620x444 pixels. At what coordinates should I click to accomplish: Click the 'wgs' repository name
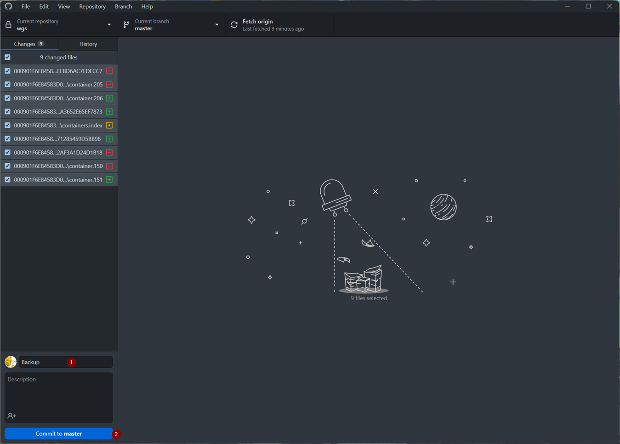click(22, 28)
